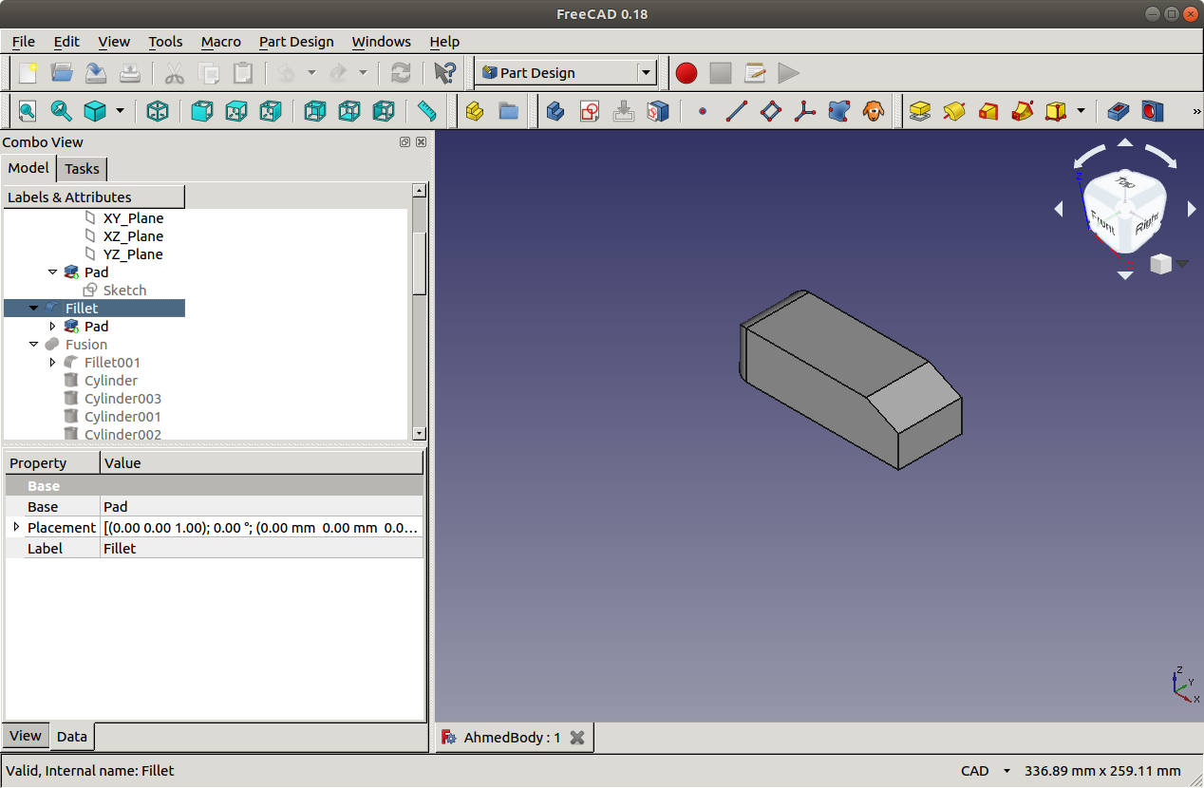Select the Measure distance ruler tool

coord(427,111)
